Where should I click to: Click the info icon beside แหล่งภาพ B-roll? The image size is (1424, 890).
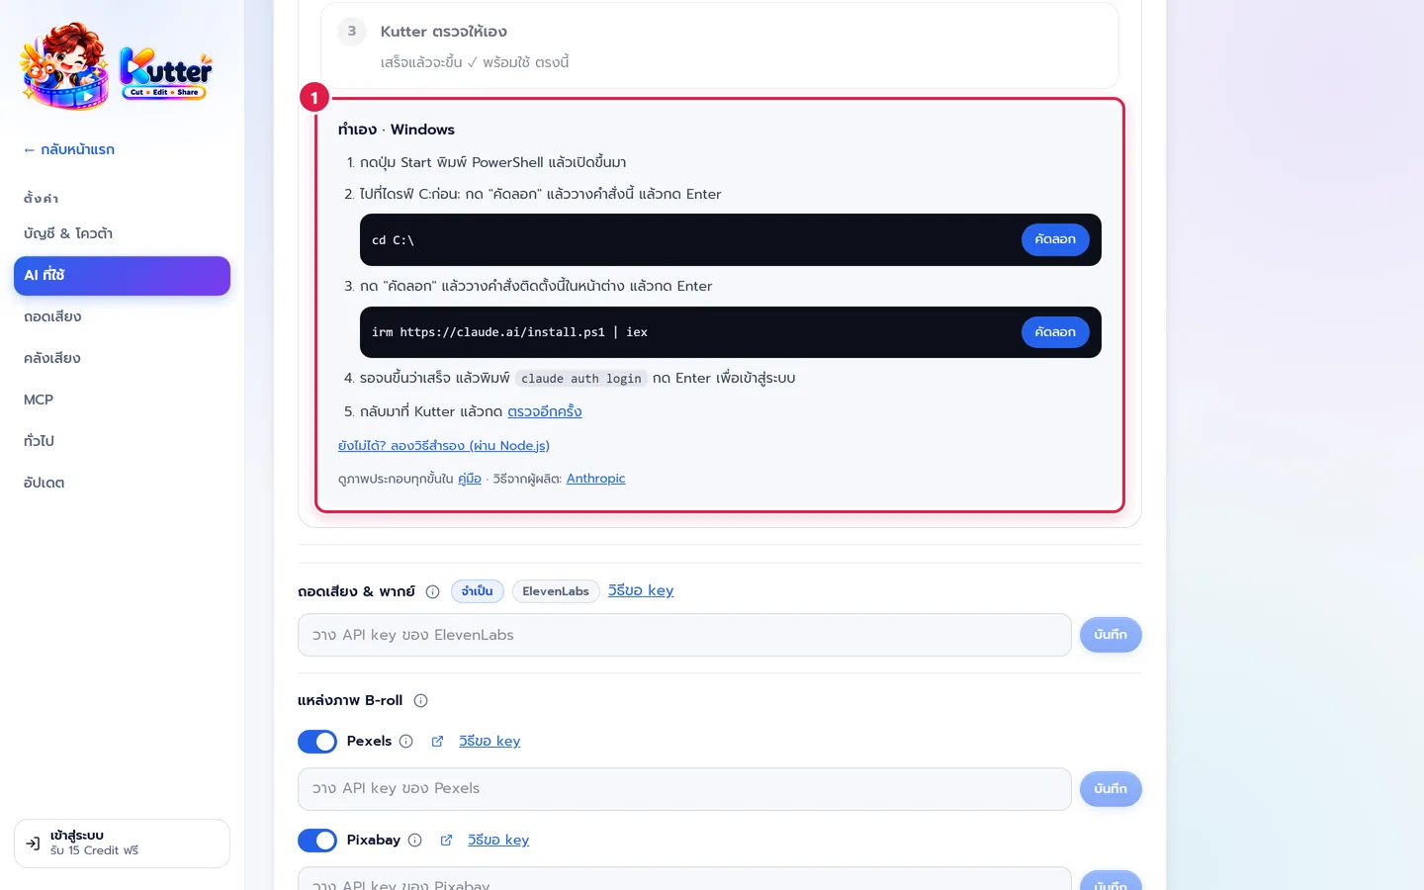click(420, 700)
